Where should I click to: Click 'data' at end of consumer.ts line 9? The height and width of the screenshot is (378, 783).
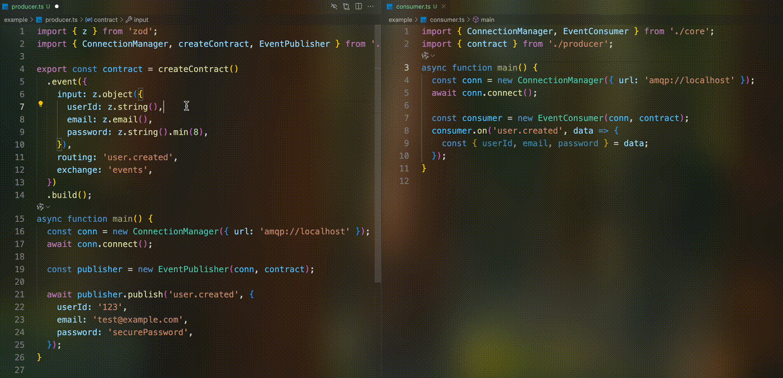[x=634, y=143]
